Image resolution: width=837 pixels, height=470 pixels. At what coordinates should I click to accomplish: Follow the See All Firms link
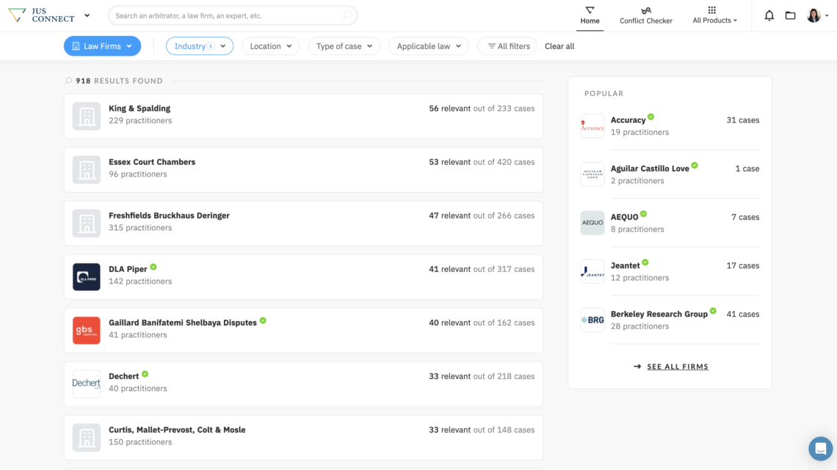click(x=677, y=367)
